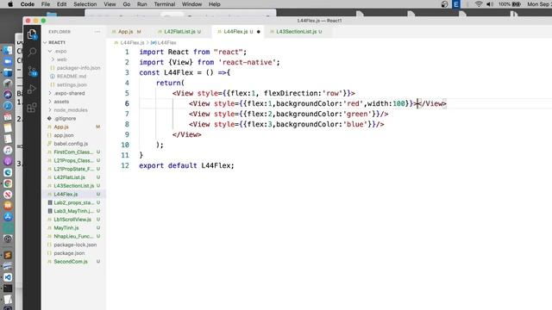Image resolution: width=552 pixels, height=310 pixels.
Task: Click the volume icon in menu bar
Action: coord(490,4)
